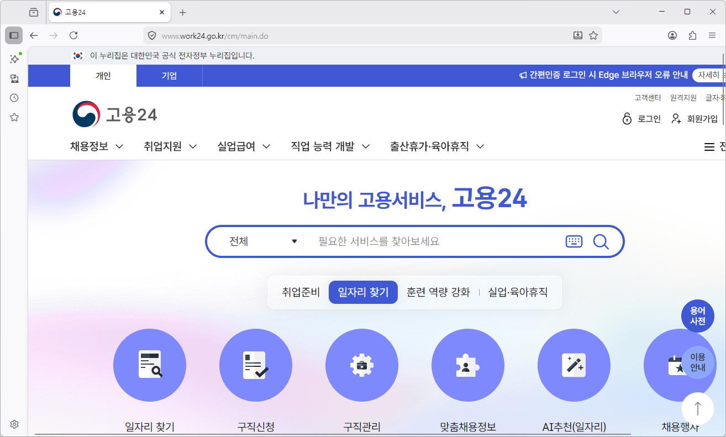Close the 고용24 browser tab
The image size is (726, 437).
pyautogui.click(x=162, y=12)
